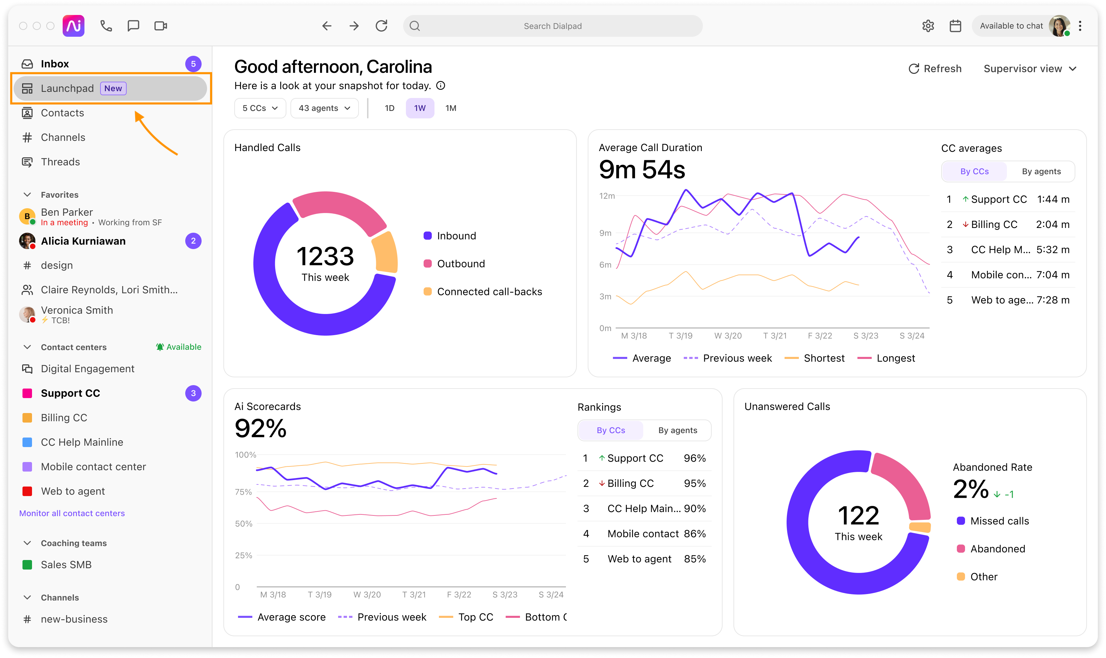Screen dimensions: 1106x658
Task: Click the Handled Calls donut chart
Action: point(325,263)
